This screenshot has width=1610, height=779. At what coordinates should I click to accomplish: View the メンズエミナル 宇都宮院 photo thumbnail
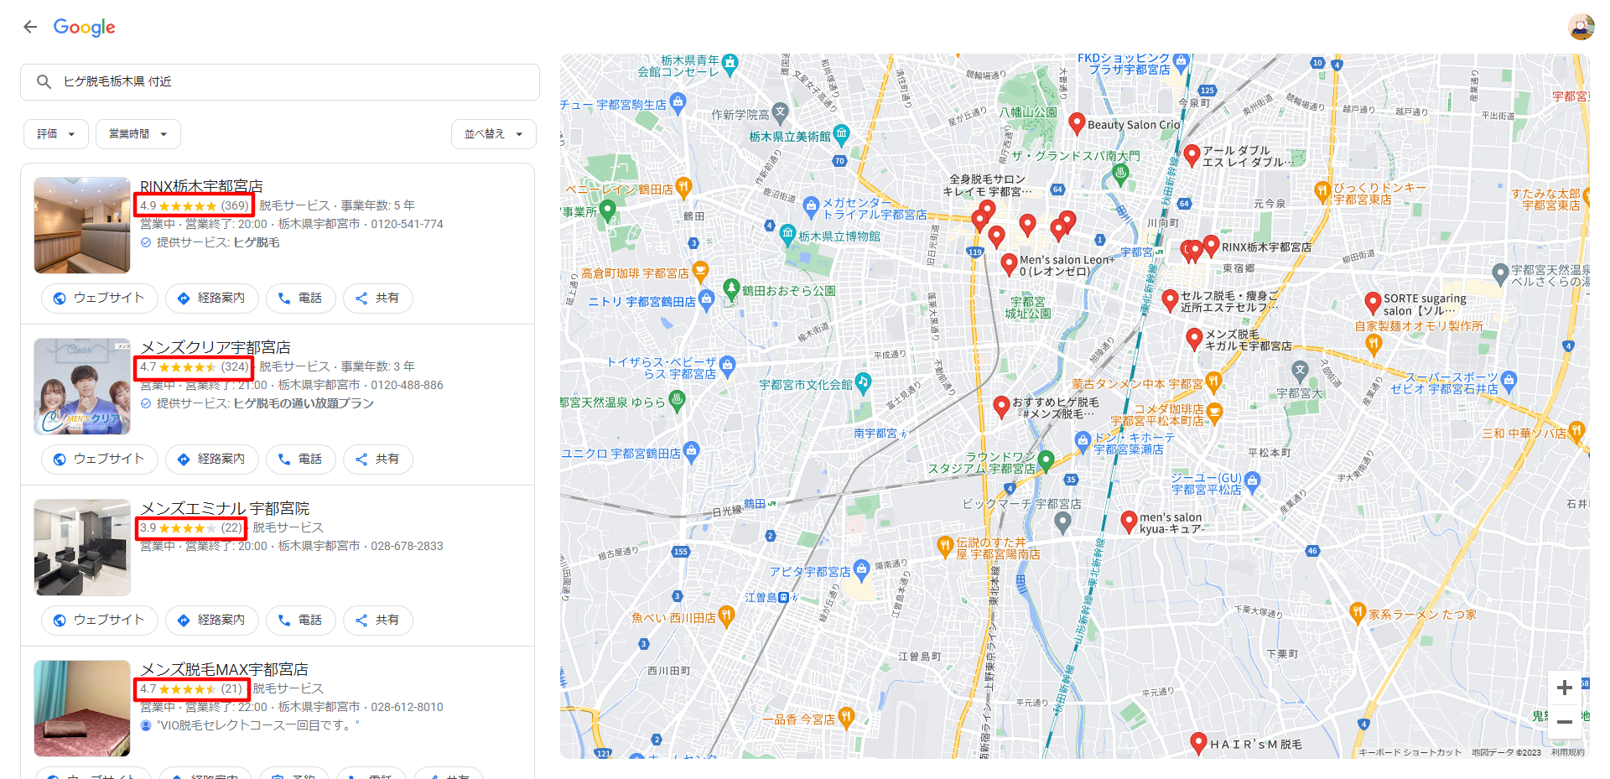(82, 547)
